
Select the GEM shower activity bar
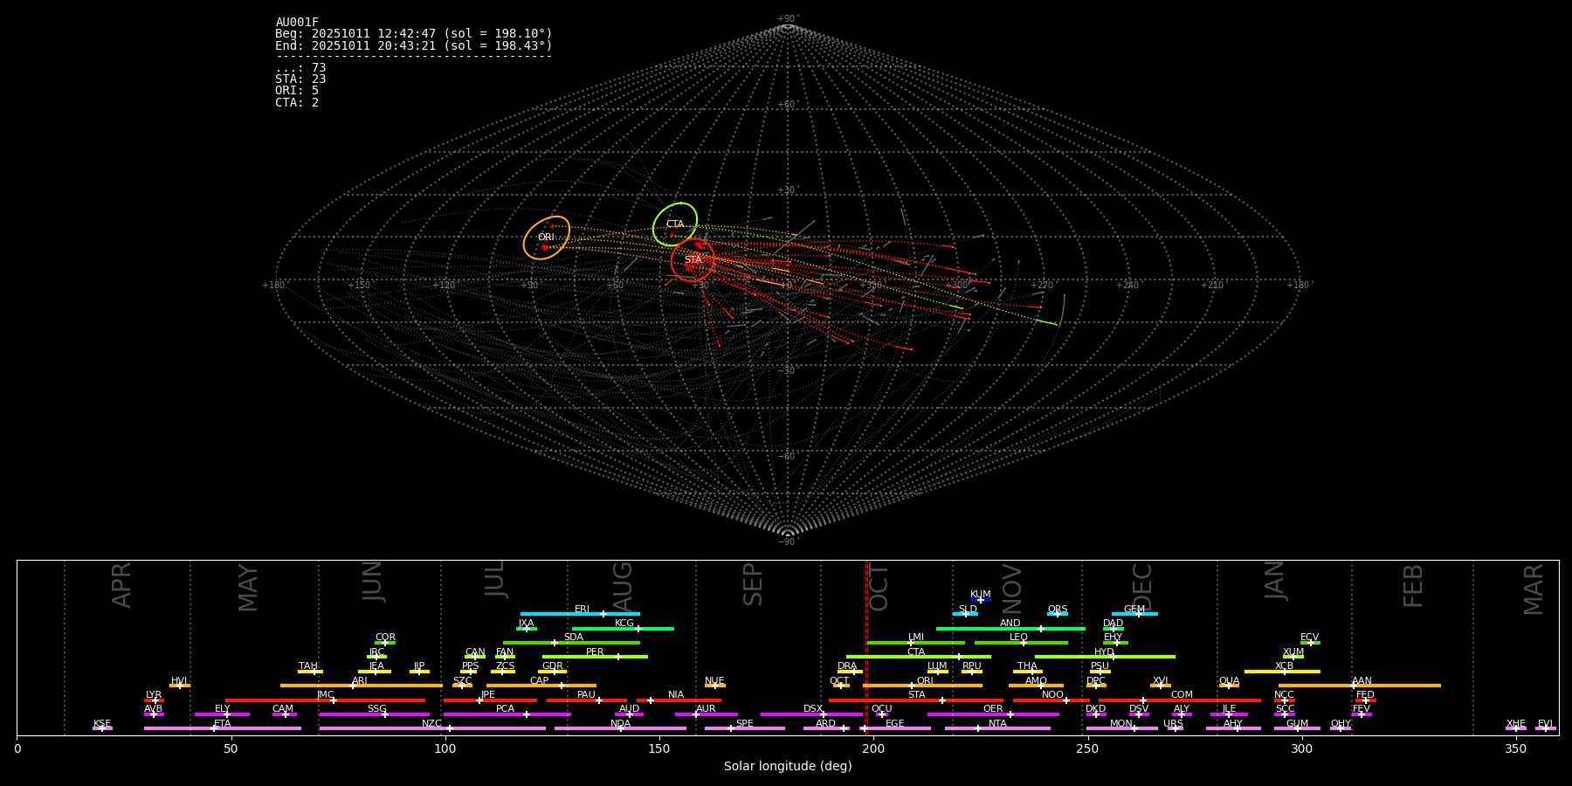1134,614
